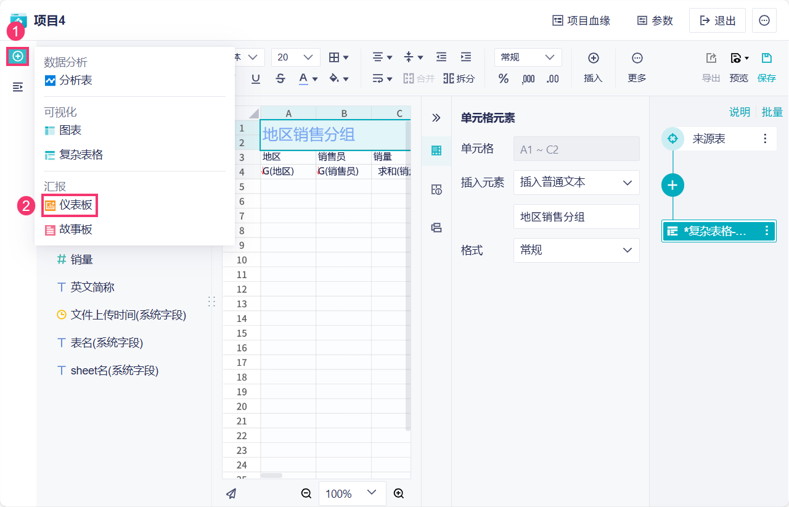This screenshot has height=507, width=789.
Task: Select 图表 from the create menu
Action: pyautogui.click(x=63, y=130)
